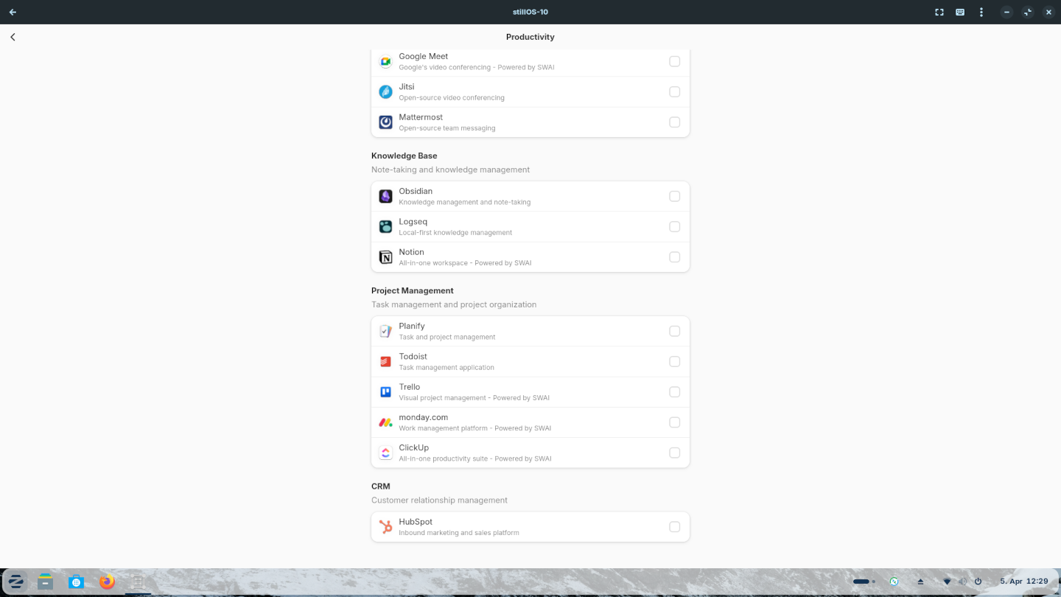Image resolution: width=1061 pixels, height=597 pixels.
Task: Click the back arrow in the stillOS-10 title bar
Action: click(13, 12)
